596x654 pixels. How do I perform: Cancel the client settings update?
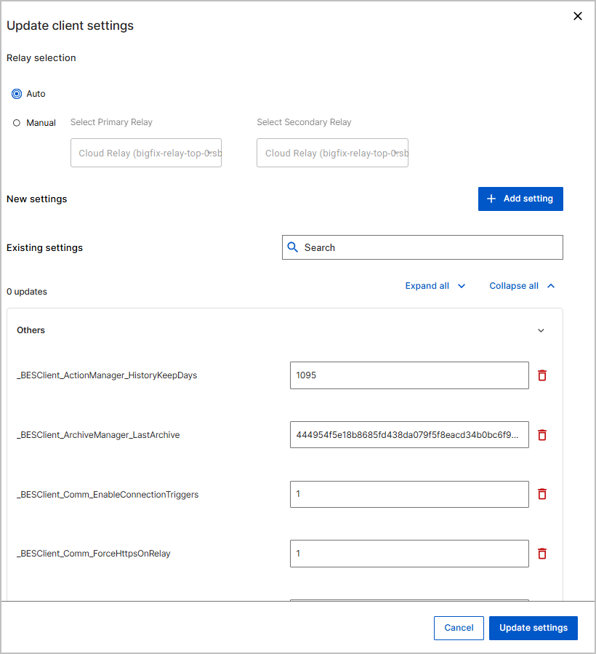[x=459, y=628]
